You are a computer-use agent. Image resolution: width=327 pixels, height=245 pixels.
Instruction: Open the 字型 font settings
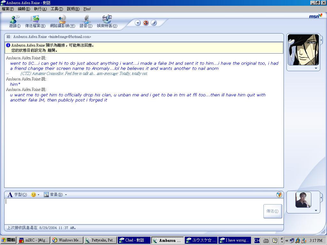pyautogui.click(x=17, y=195)
